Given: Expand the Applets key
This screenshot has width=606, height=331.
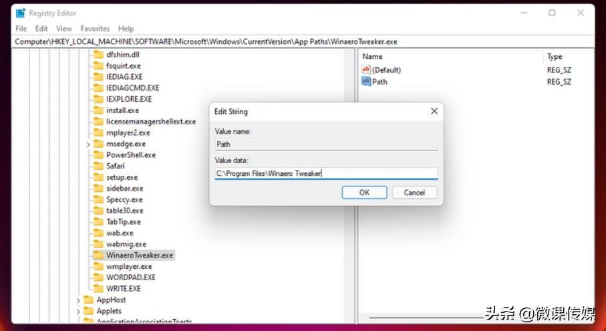Looking at the screenshot, I should click(78, 312).
